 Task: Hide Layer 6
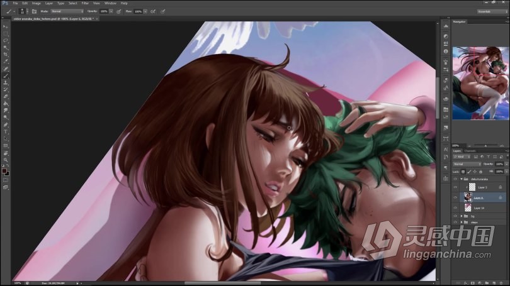455,197
